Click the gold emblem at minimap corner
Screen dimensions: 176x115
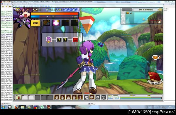160,10
